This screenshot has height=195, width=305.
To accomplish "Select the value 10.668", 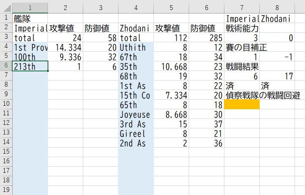I will click(x=171, y=66).
